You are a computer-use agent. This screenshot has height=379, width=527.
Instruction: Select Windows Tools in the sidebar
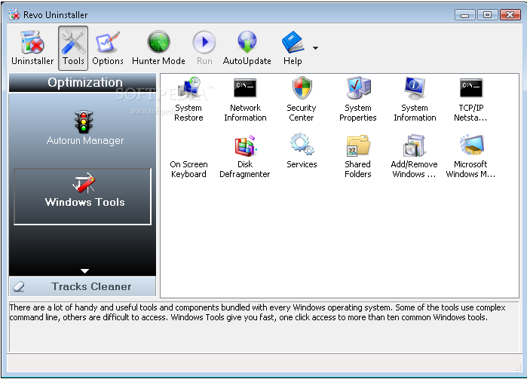(x=83, y=197)
